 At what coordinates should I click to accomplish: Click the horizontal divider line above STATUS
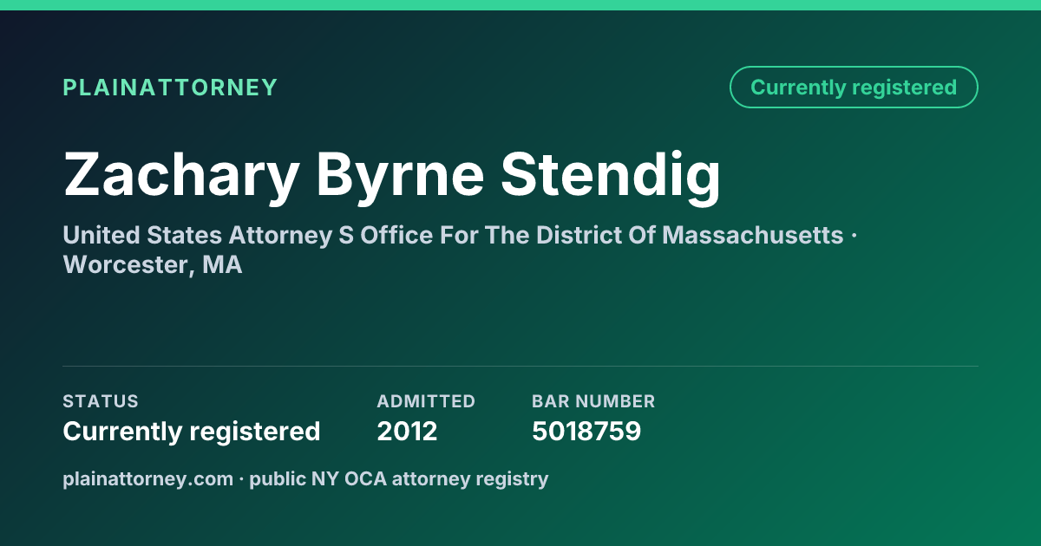tap(520, 366)
